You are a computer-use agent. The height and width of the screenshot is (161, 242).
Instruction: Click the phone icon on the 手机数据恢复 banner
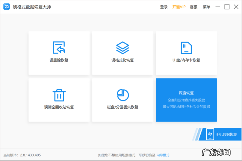(210, 134)
